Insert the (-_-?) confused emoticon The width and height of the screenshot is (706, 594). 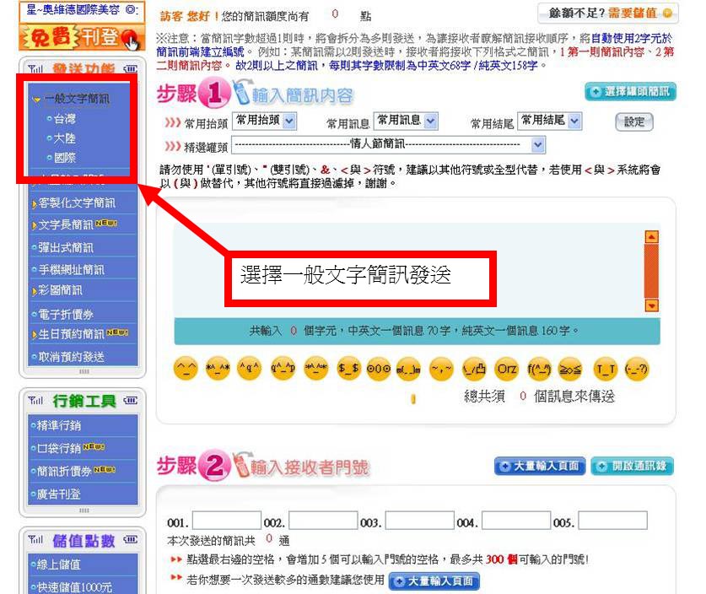pyautogui.click(x=637, y=369)
